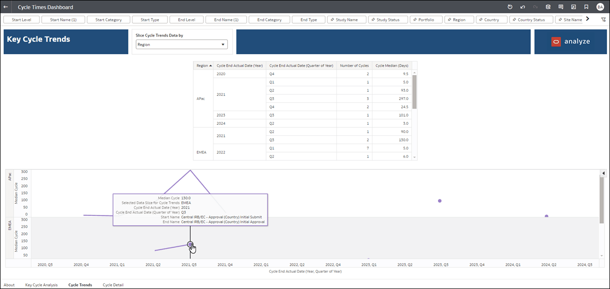
Task: Click Study Status filter button
Action: (388, 20)
